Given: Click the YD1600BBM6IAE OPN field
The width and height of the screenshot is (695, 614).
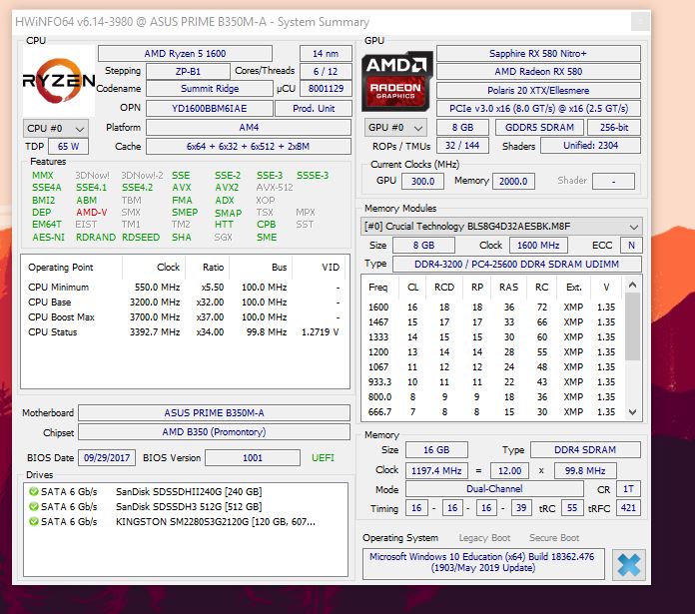Looking at the screenshot, I should click(210, 109).
